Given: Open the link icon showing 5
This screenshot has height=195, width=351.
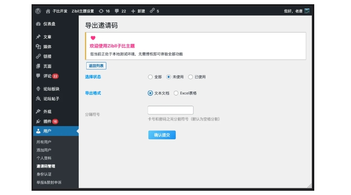Looking at the screenshot, I should tap(152, 10).
